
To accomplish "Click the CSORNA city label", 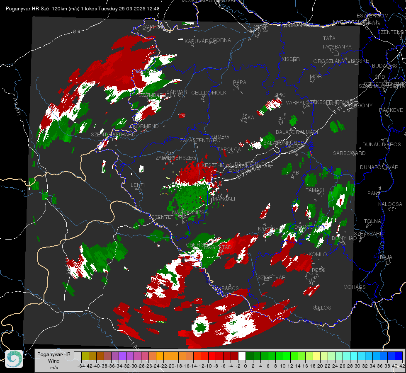I will click(x=220, y=40).
